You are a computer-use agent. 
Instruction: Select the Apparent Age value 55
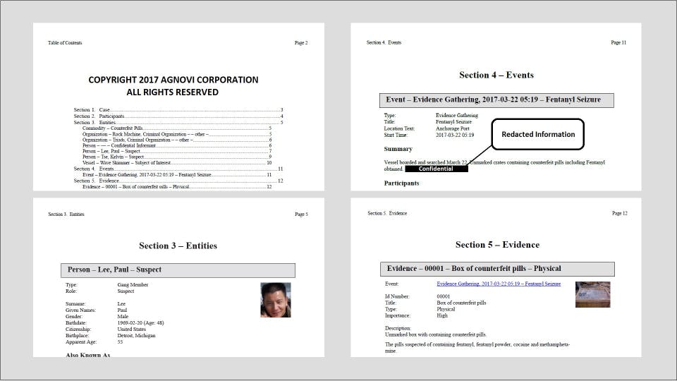pos(120,342)
